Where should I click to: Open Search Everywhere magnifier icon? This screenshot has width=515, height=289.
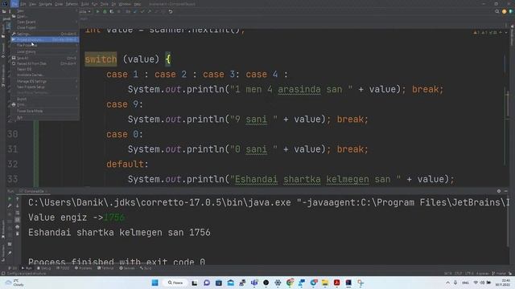point(497,11)
